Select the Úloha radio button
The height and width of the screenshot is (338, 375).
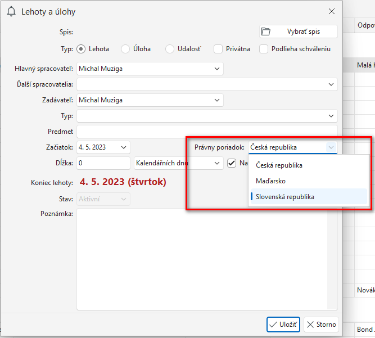(125, 49)
